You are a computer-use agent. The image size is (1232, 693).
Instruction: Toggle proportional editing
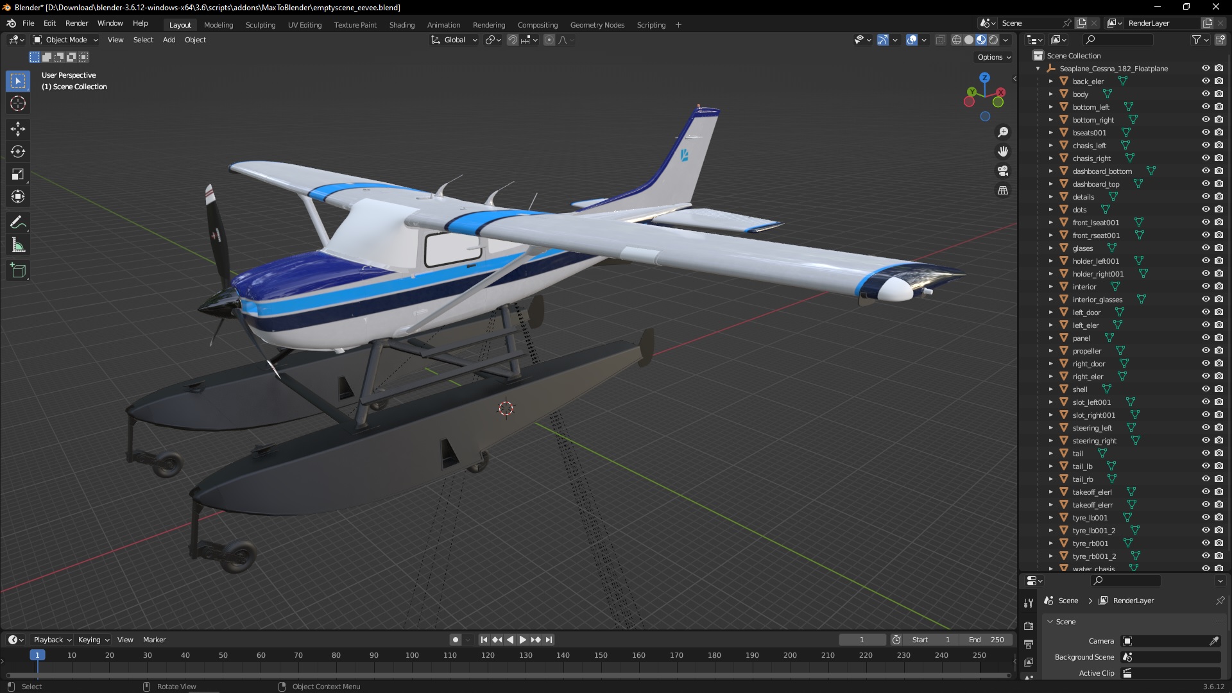[x=549, y=40]
